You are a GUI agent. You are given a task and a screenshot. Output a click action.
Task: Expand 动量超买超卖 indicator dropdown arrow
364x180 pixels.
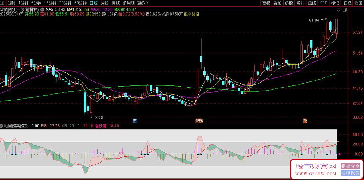coord(1,126)
